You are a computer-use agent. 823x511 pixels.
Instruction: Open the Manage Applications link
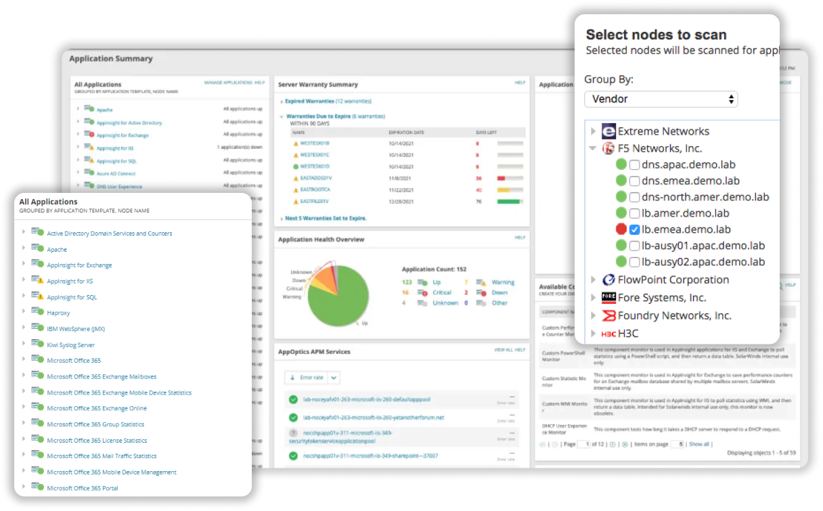(228, 83)
